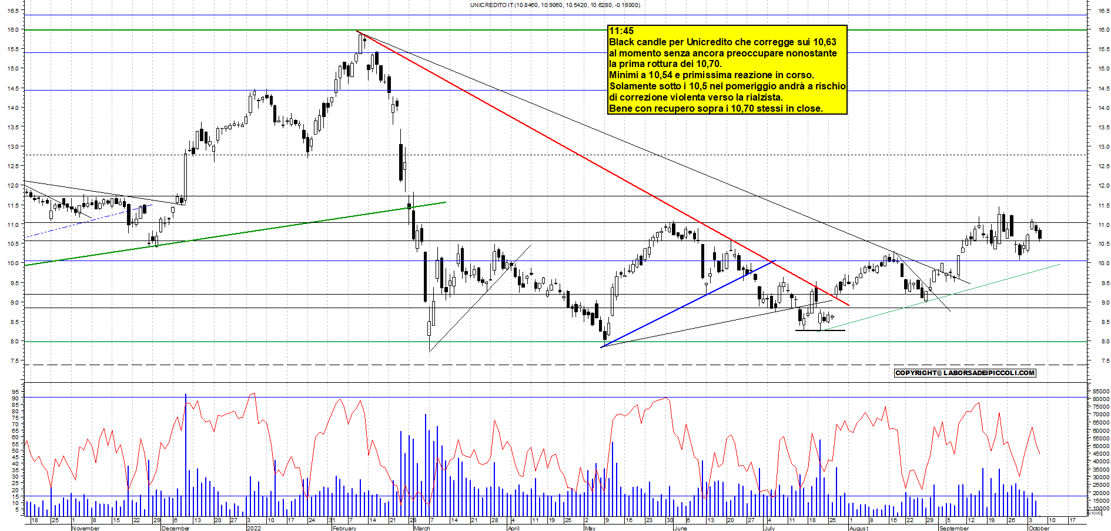
Task: Click the 10000 volume axis label
Action: tap(1101, 508)
